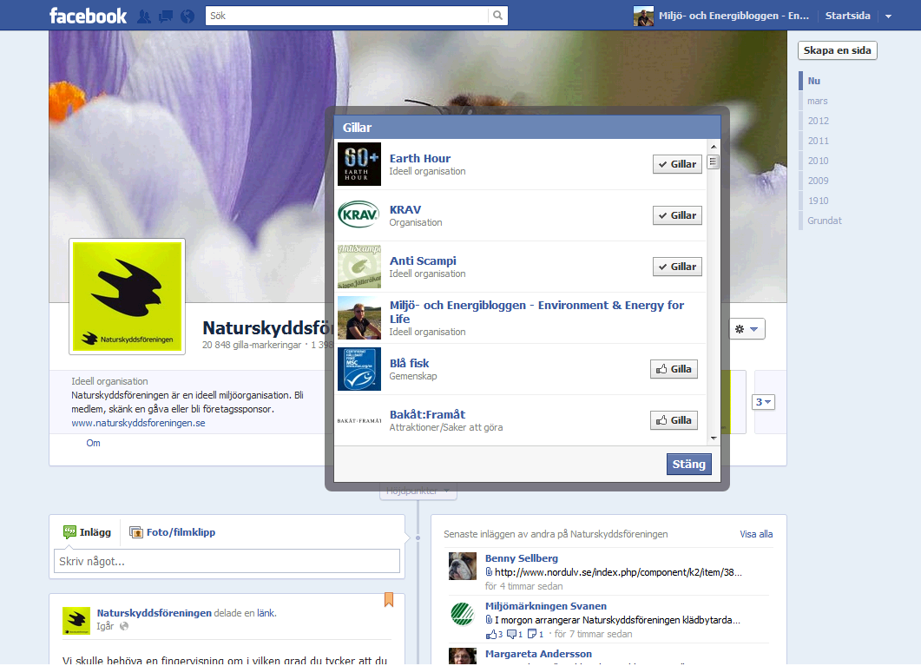Open the Blå fisk MSC logo
Viewport: 921px width, 666px height.
359,369
